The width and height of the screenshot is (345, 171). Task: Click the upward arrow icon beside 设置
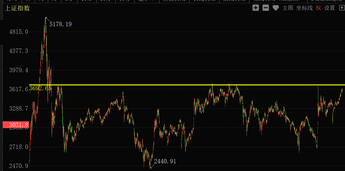pos(342,8)
